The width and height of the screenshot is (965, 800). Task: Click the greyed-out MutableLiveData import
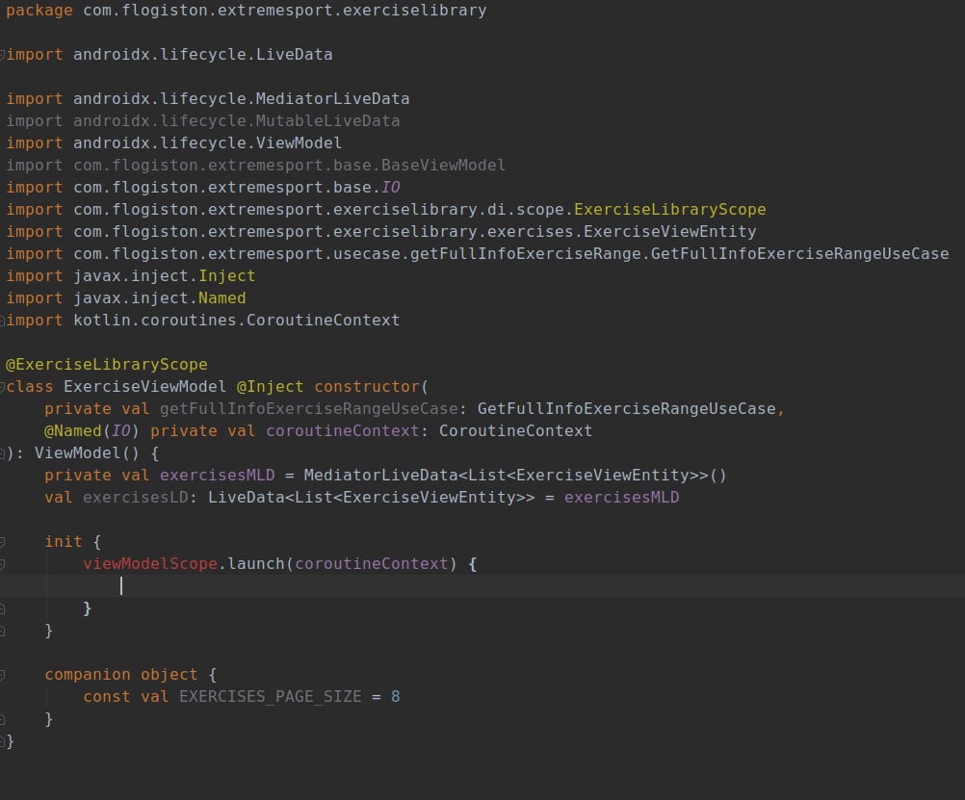point(202,121)
